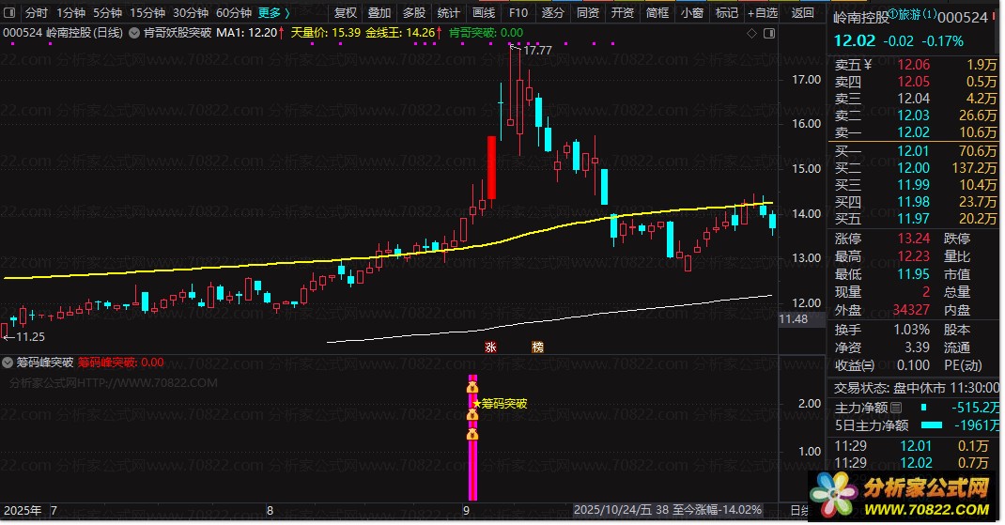The image size is (1005, 525).
Task: Click the 开资 toolbar button
Action: (623, 13)
